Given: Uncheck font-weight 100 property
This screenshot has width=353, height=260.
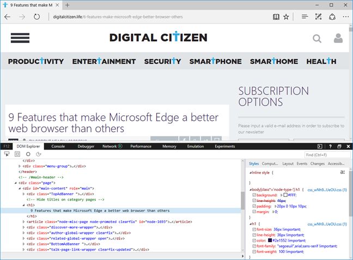Looking at the screenshot, I should click(254, 252).
